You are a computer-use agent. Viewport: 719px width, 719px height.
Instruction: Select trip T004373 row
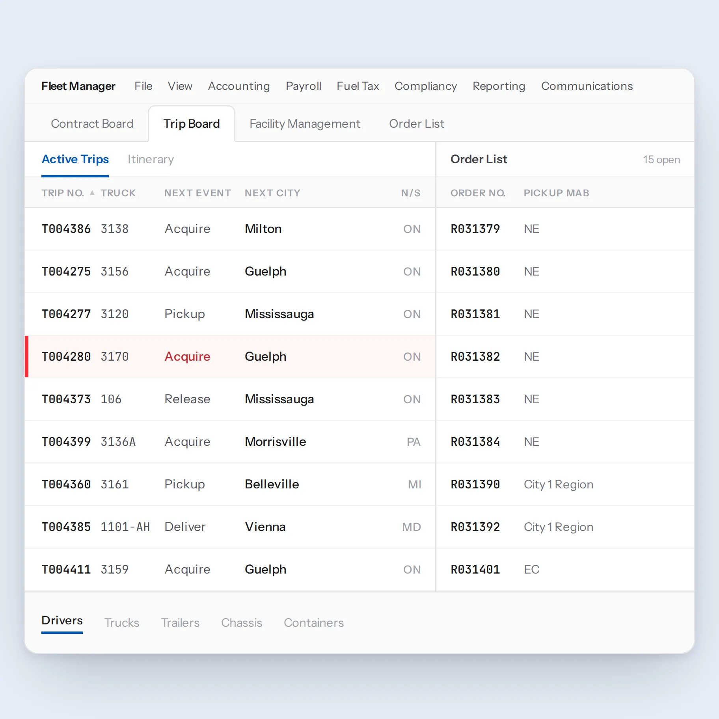point(230,399)
